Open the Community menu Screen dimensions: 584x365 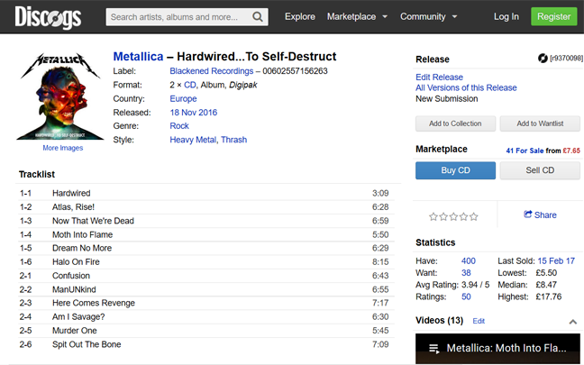(x=423, y=17)
